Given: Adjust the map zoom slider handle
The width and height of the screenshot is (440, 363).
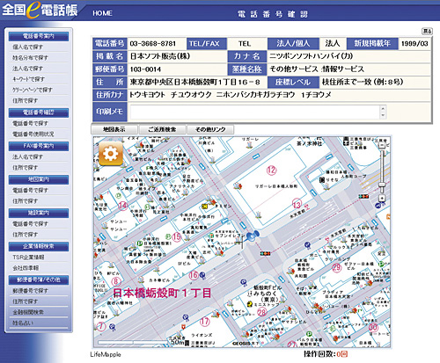Looking at the screenshot, I should (x=382, y=185).
